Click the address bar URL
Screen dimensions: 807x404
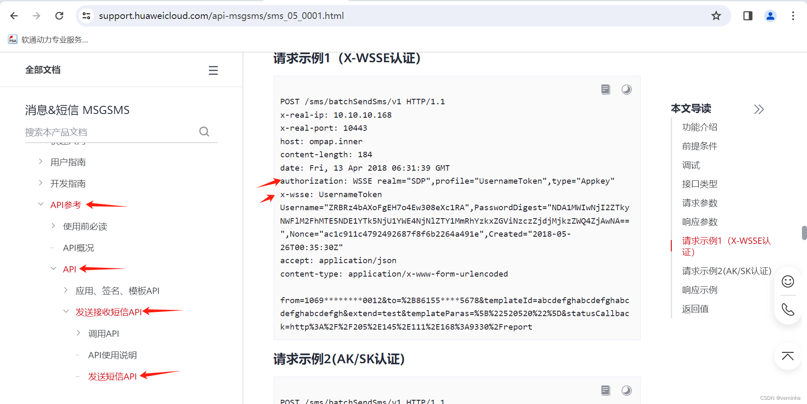click(x=222, y=16)
